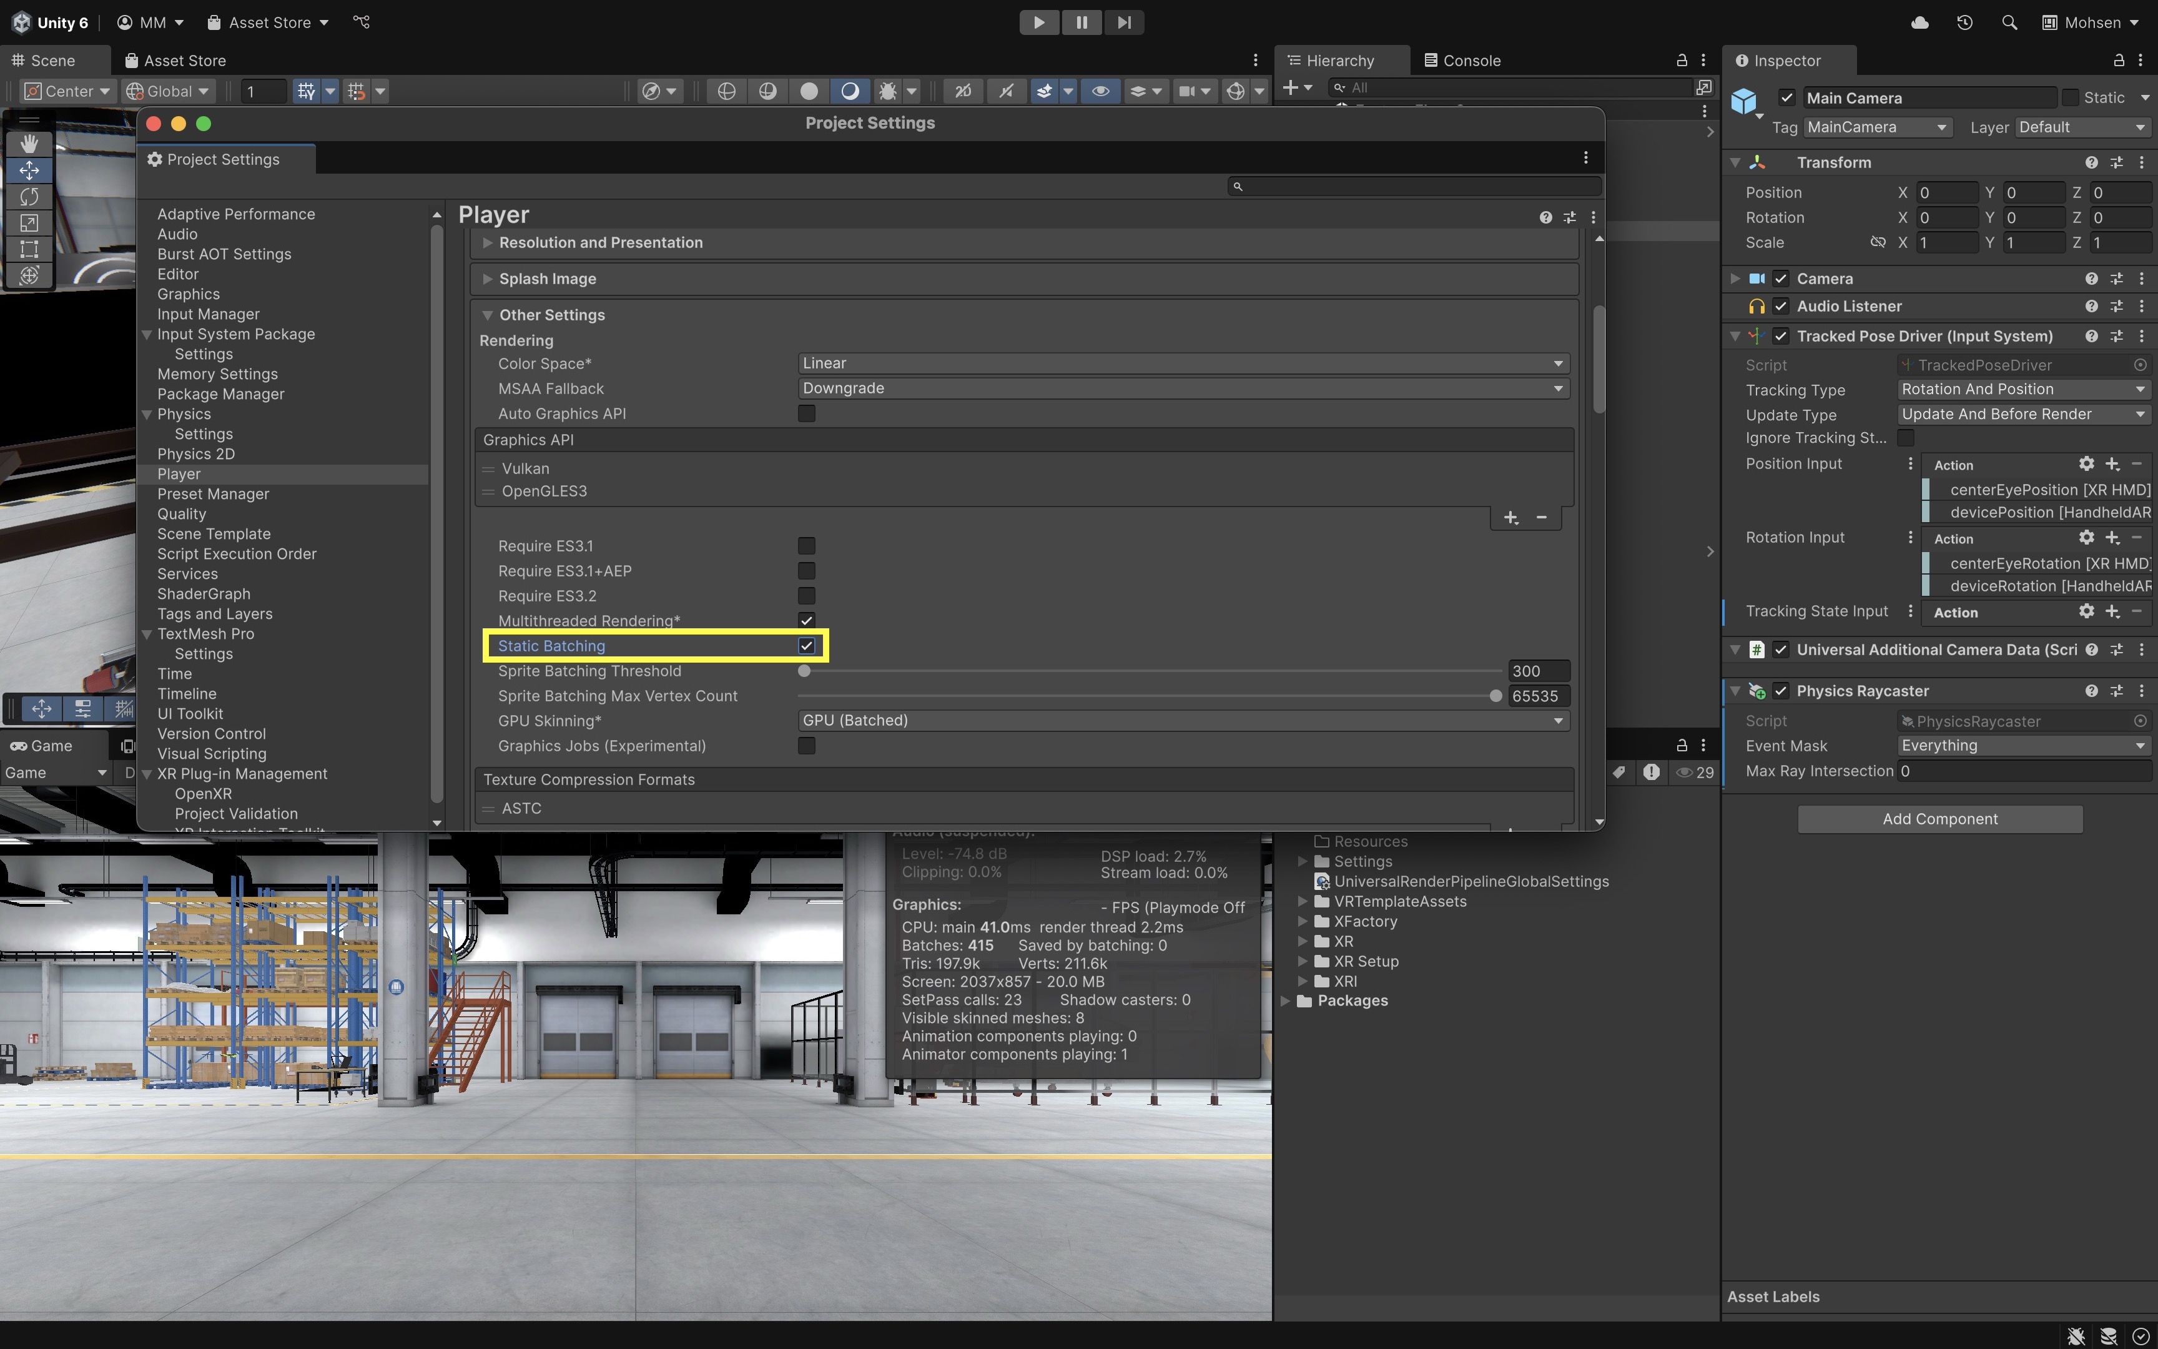Click Sprite Batching Max Vertex Count slider handle
This screenshot has height=1349, width=2158.
click(x=1495, y=696)
